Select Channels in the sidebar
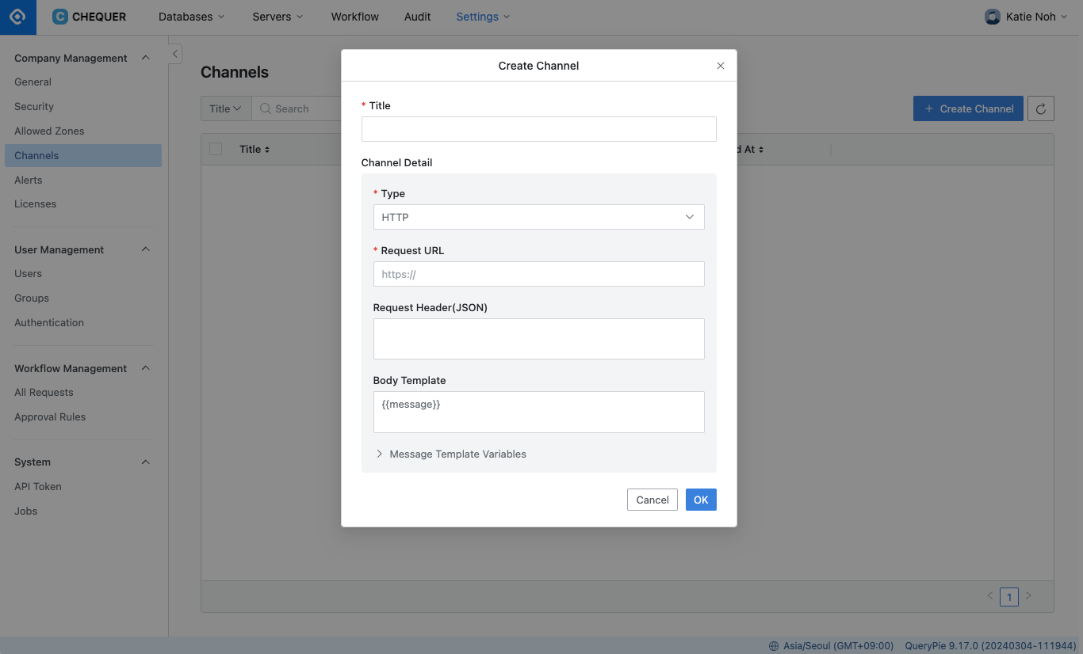The height and width of the screenshot is (654, 1083). pos(83,155)
